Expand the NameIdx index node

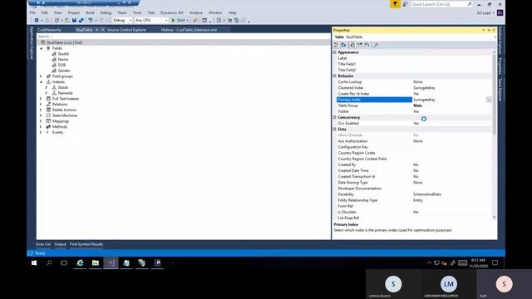(x=47, y=93)
